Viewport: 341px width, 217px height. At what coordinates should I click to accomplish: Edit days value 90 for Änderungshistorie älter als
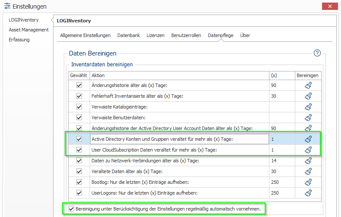tap(282, 85)
